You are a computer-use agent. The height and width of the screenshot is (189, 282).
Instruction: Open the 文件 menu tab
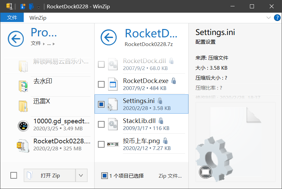tap(12, 18)
